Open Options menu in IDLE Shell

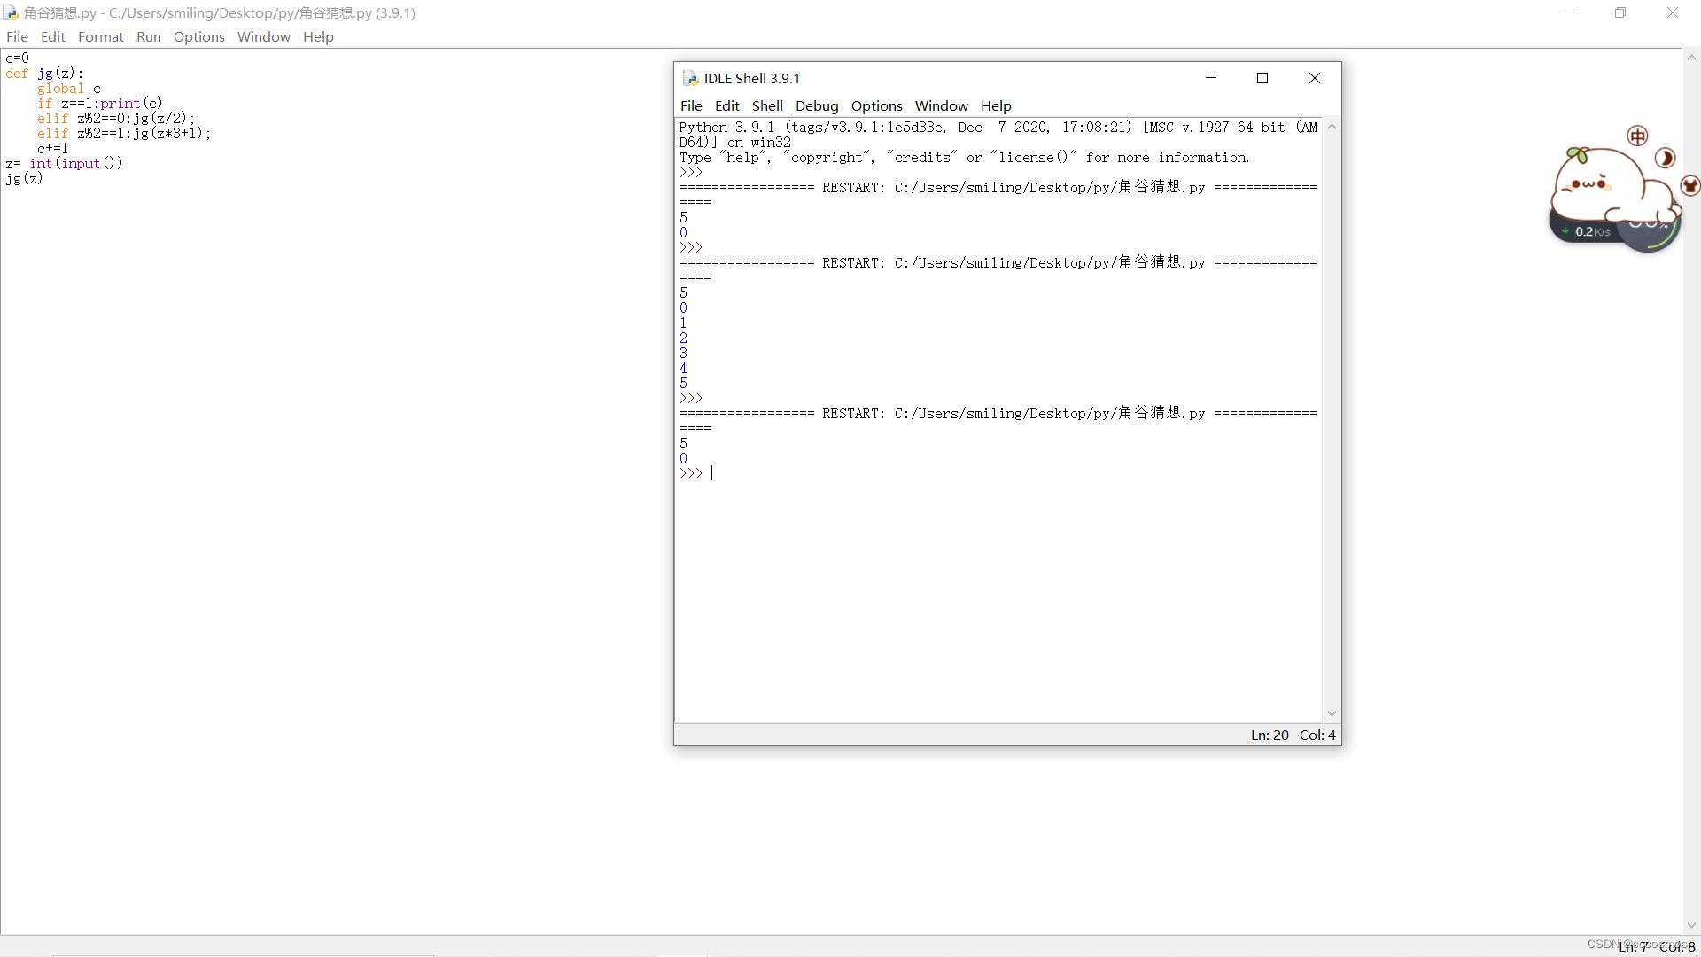tap(877, 105)
